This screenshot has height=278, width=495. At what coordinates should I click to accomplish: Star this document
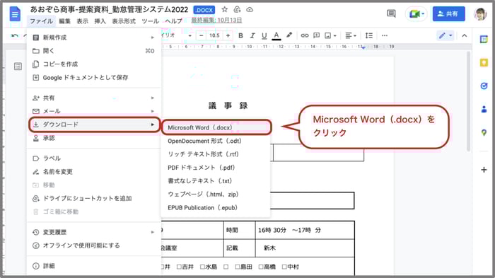[224, 9]
